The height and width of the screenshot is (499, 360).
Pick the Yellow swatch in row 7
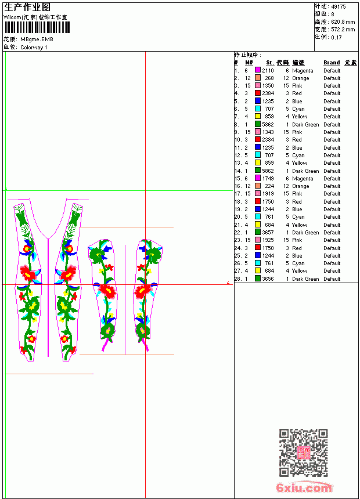tap(258, 116)
